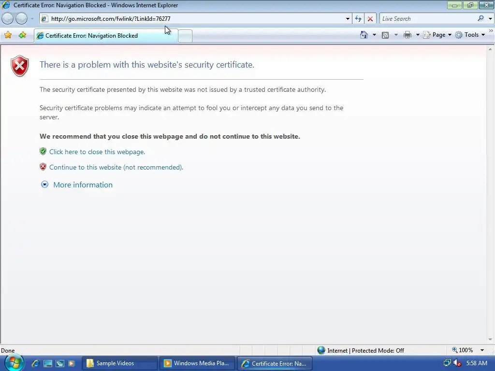Expand the address bar history dropdown
495x371 pixels.
coord(348,19)
